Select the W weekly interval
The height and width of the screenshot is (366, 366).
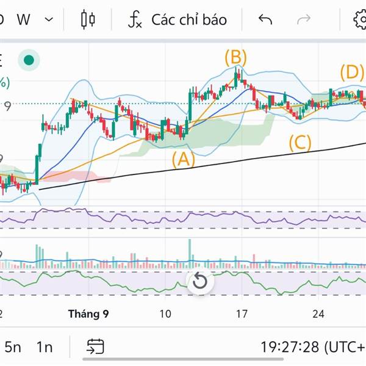(24, 20)
